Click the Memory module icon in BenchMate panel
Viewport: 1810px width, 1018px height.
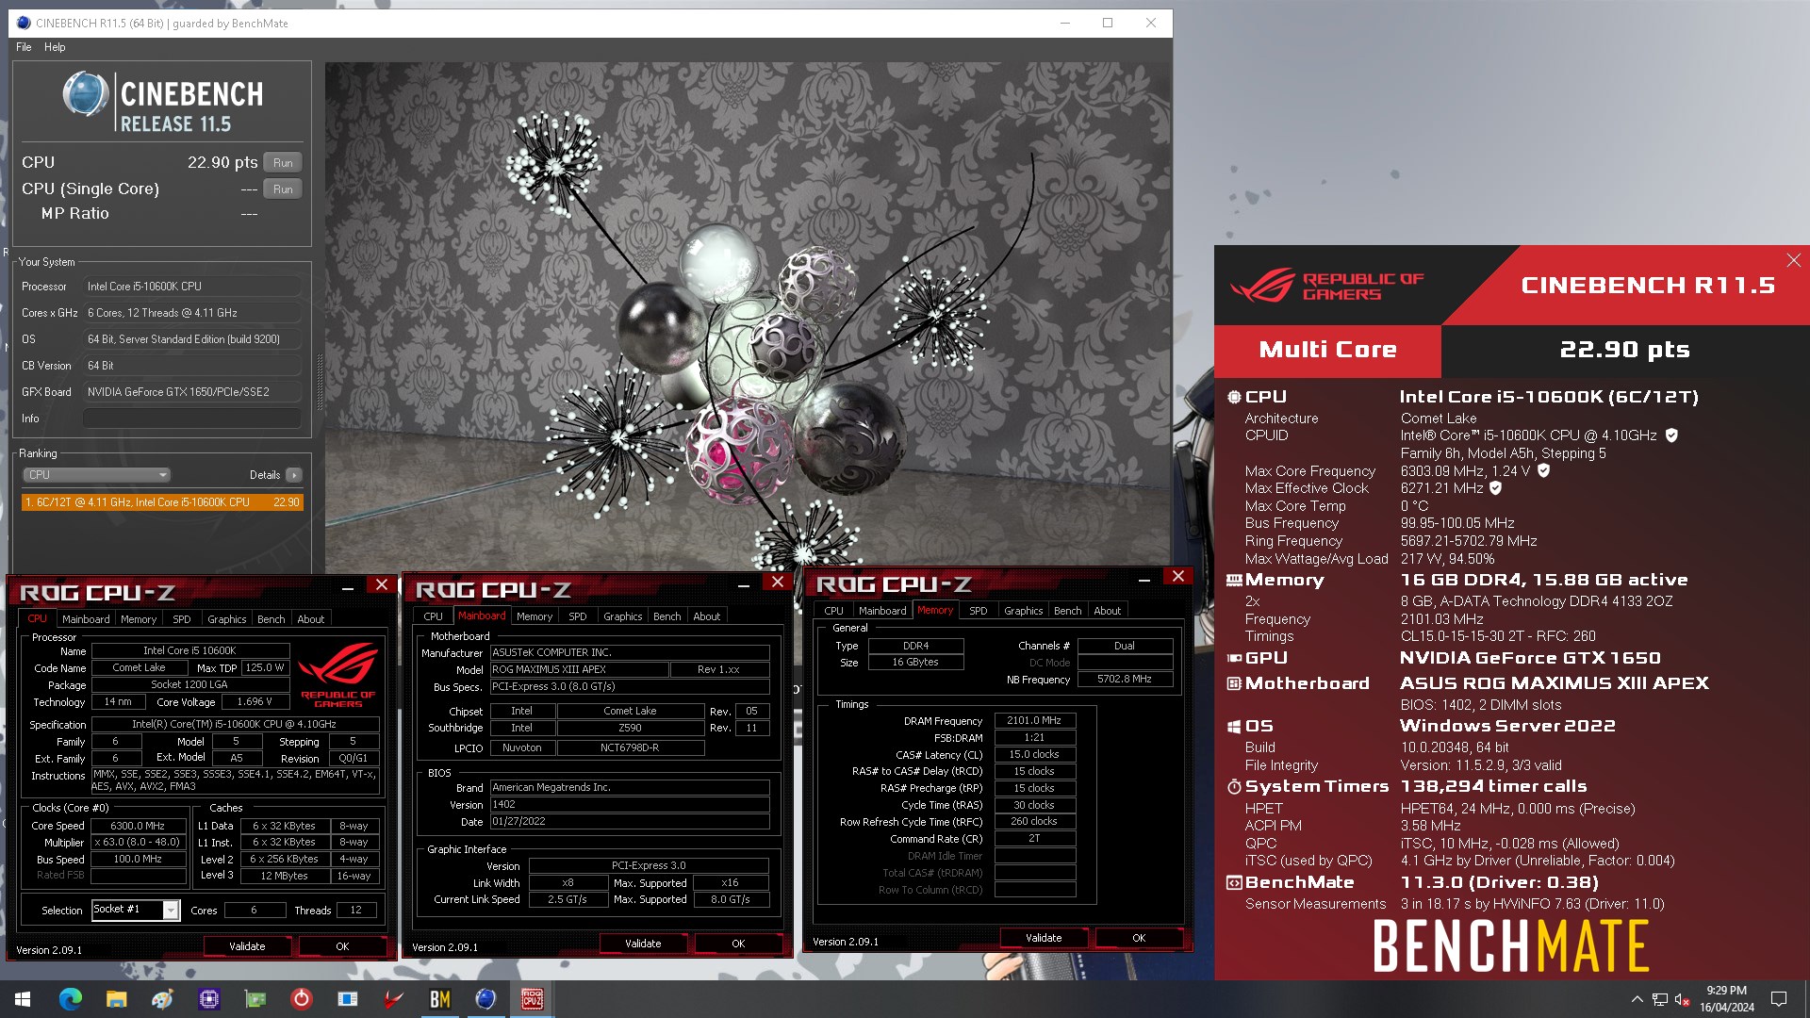click(1234, 581)
